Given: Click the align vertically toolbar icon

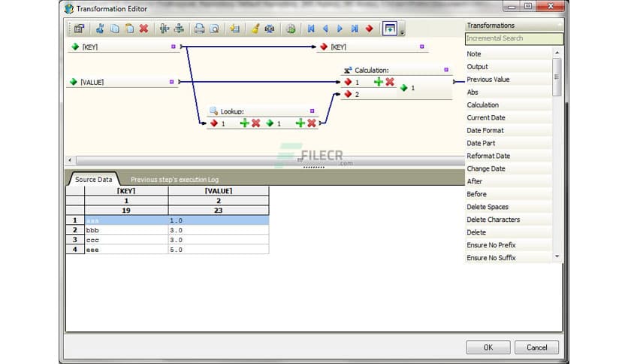Looking at the screenshot, I should (x=179, y=29).
